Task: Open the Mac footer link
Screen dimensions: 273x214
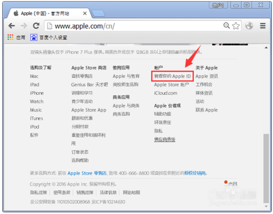Action: (34, 76)
